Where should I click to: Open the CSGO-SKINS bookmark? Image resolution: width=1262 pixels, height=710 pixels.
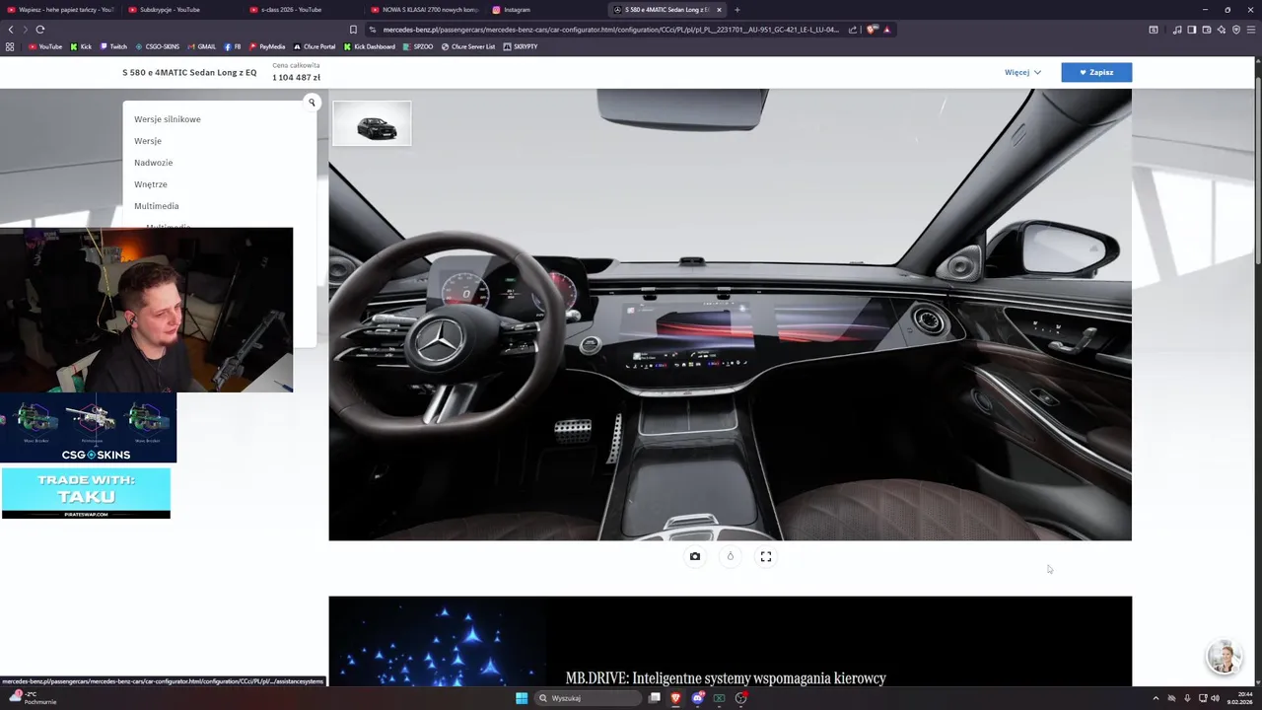[157, 46]
